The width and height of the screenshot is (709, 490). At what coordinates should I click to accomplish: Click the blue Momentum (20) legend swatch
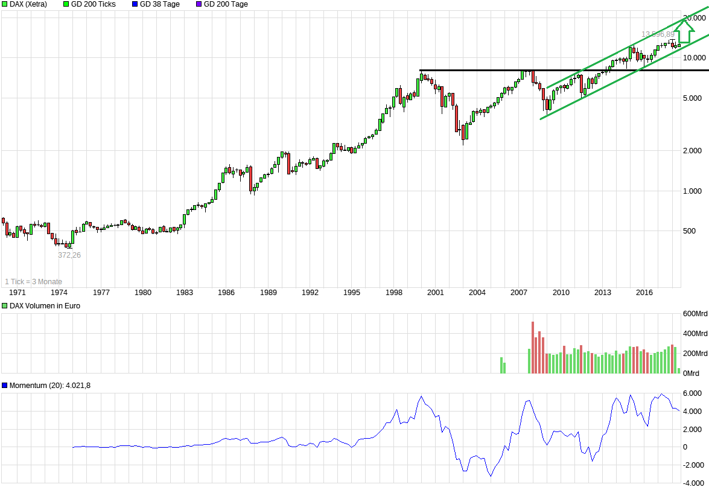tap(5, 386)
